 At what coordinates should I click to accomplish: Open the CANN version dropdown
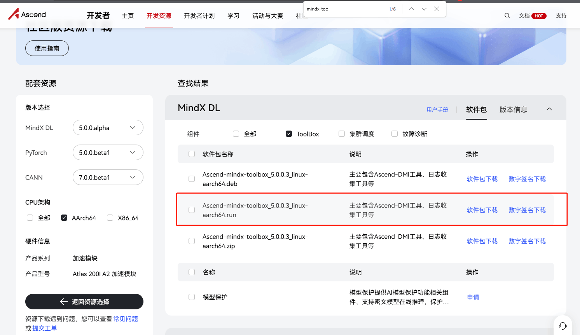108,177
